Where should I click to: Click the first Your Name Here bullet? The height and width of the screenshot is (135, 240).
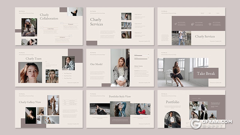point(68,73)
